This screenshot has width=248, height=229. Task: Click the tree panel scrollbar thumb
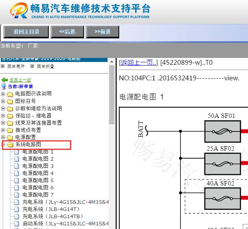coord(112,95)
